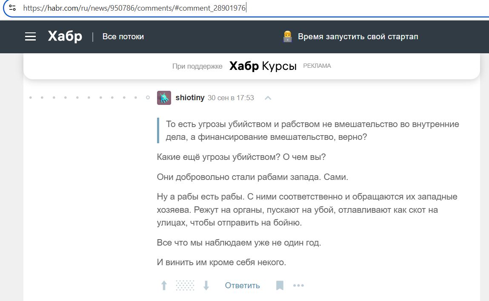Click the Хабр Курсы sponsor logo
Screen dimensions: 489x301
coord(263,66)
